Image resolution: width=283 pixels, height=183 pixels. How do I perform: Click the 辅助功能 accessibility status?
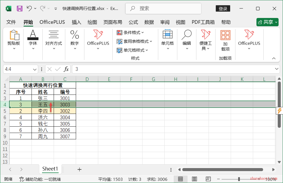click(x=40, y=179)
